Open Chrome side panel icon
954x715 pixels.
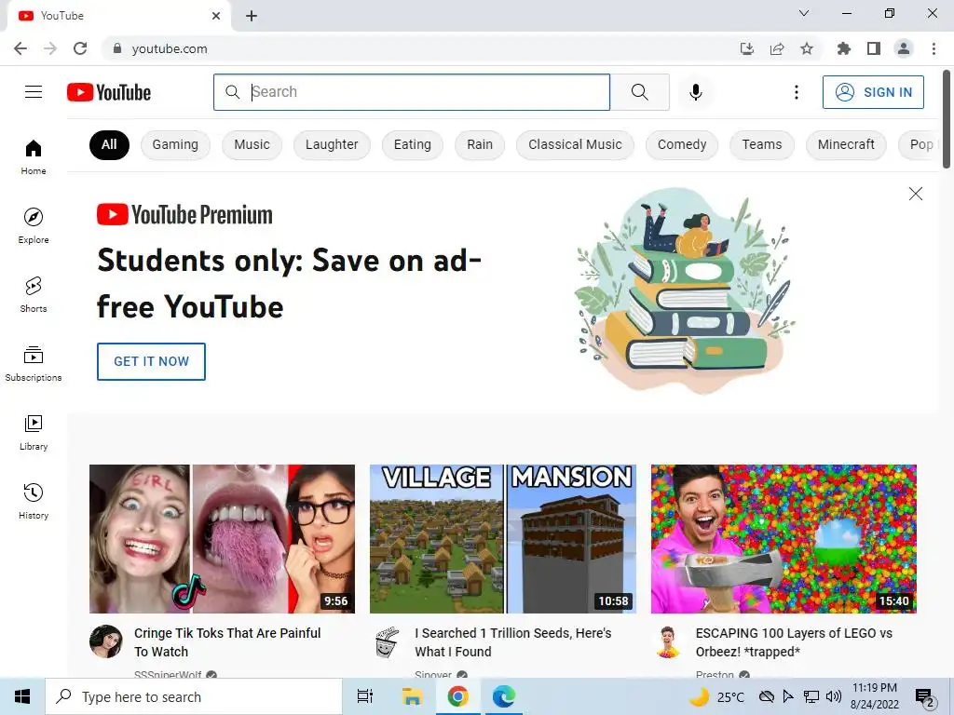pos(874,48)
